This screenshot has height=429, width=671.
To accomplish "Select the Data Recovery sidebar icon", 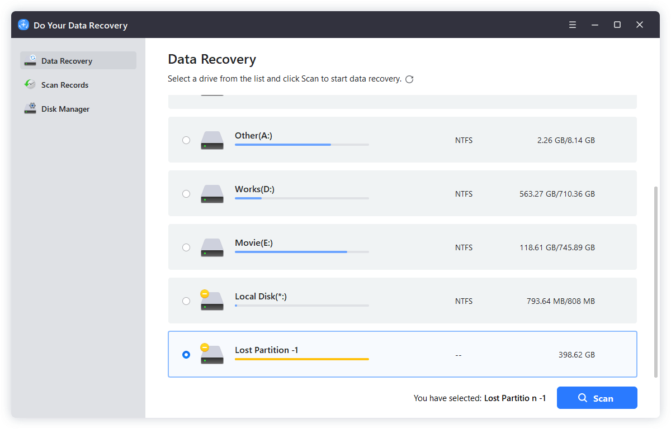I will pyautogui.click(x=30, y=60).
